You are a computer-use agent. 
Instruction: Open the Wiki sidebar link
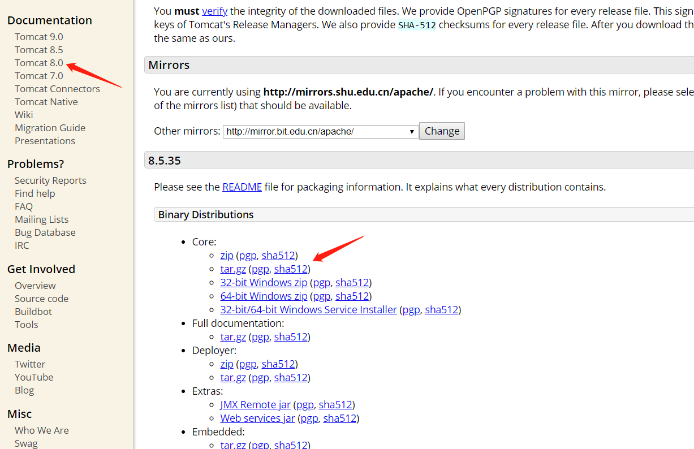[24, 115]
